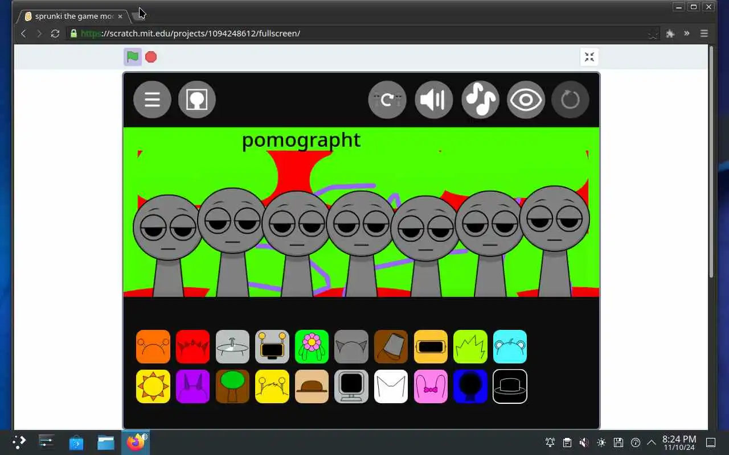The width and height of the screenshot is (729, 455).
Task: Go forward in browser history
Action: click(x=39, y=34)
